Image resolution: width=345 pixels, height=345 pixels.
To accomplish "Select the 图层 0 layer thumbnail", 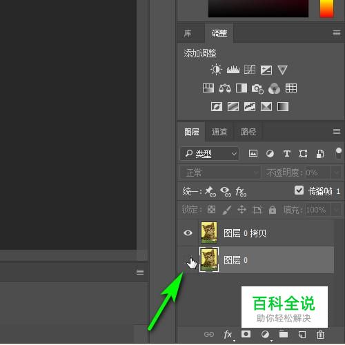I will 209,259.
